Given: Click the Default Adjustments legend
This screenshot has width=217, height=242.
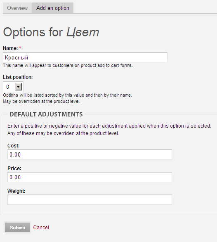Looking at the screenshot, I should point(46,114).
